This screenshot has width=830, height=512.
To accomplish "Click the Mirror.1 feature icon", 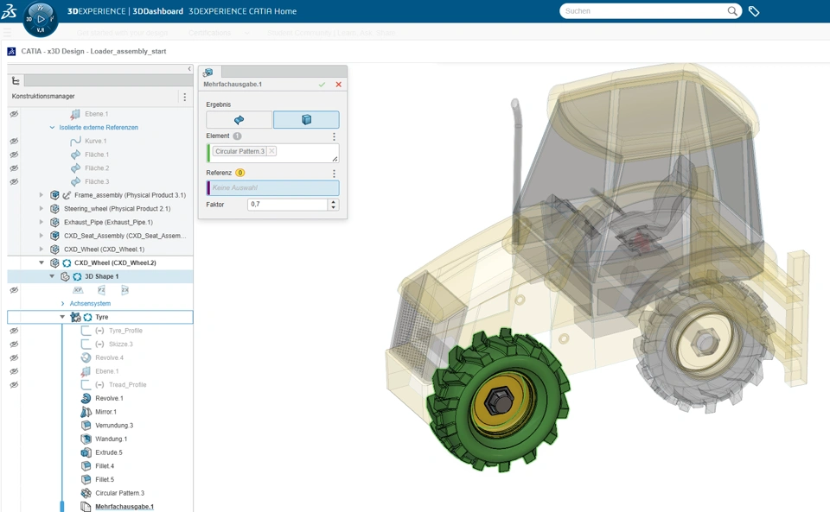I will tap(86, 412).
